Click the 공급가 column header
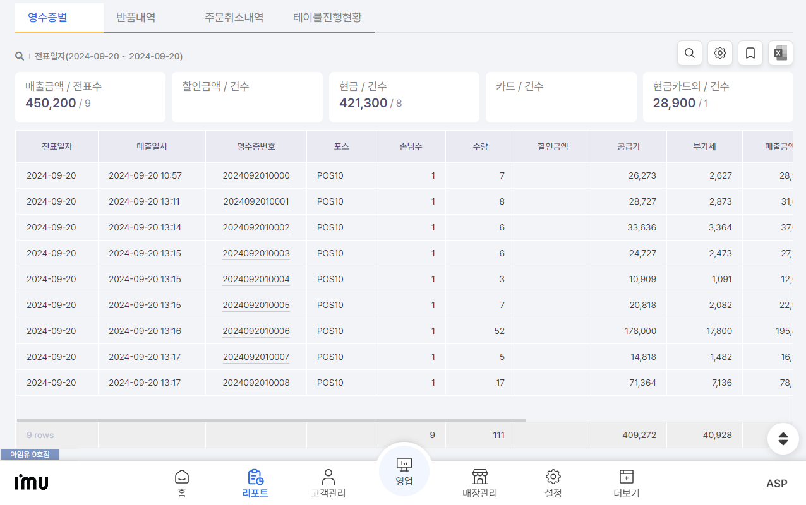This screenshot has height=505, width=806. coord(629,146)
